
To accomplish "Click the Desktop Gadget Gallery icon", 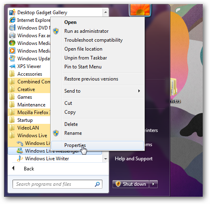I will (x=12, y=13).
